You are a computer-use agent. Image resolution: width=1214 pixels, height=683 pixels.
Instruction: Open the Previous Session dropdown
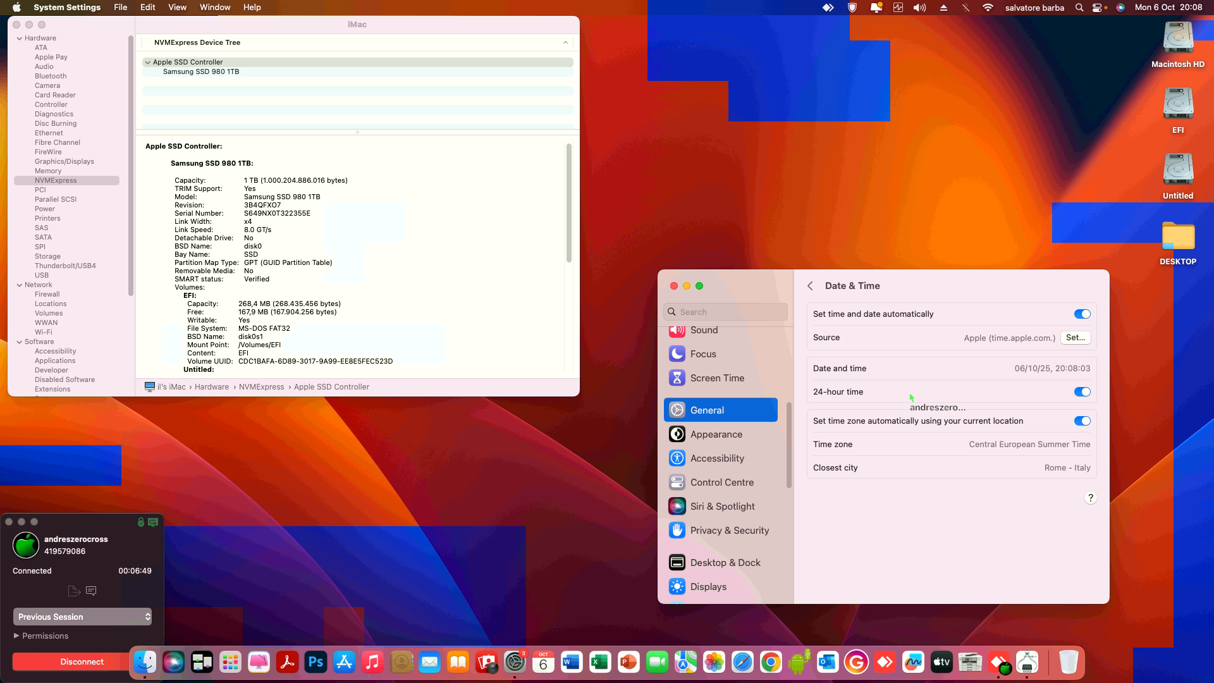click(x=82, y=617)
